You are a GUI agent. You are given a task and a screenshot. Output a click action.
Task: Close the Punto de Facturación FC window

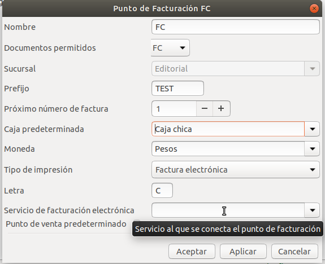314,8
